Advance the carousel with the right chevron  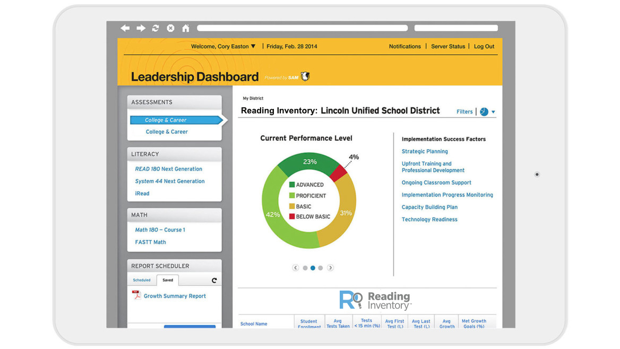(330, 268)
